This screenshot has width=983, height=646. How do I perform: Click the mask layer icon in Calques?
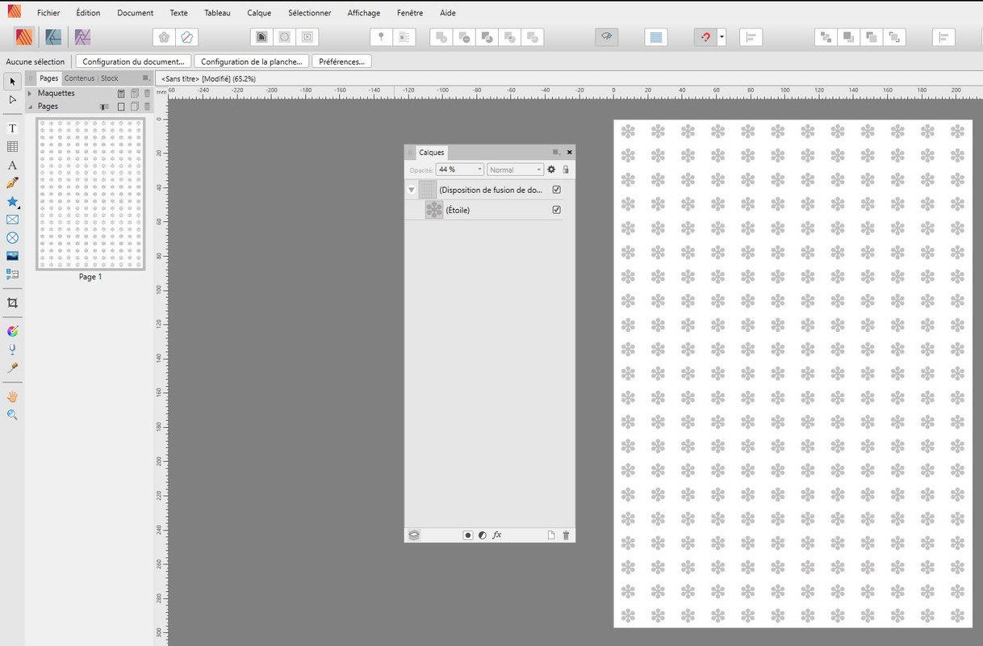pyautogui.click(x=467, y=535)
